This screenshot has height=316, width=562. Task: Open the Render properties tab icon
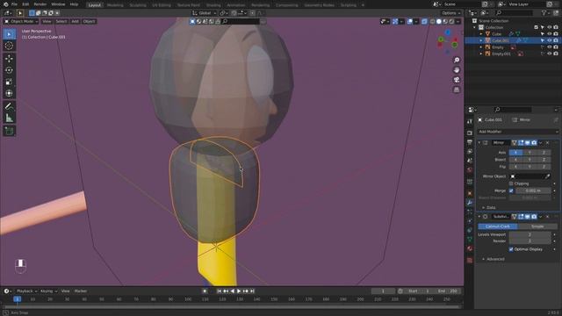pyautogui.click(x=470, y=133)
